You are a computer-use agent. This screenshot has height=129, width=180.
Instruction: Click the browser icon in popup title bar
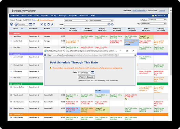[46, 51]
